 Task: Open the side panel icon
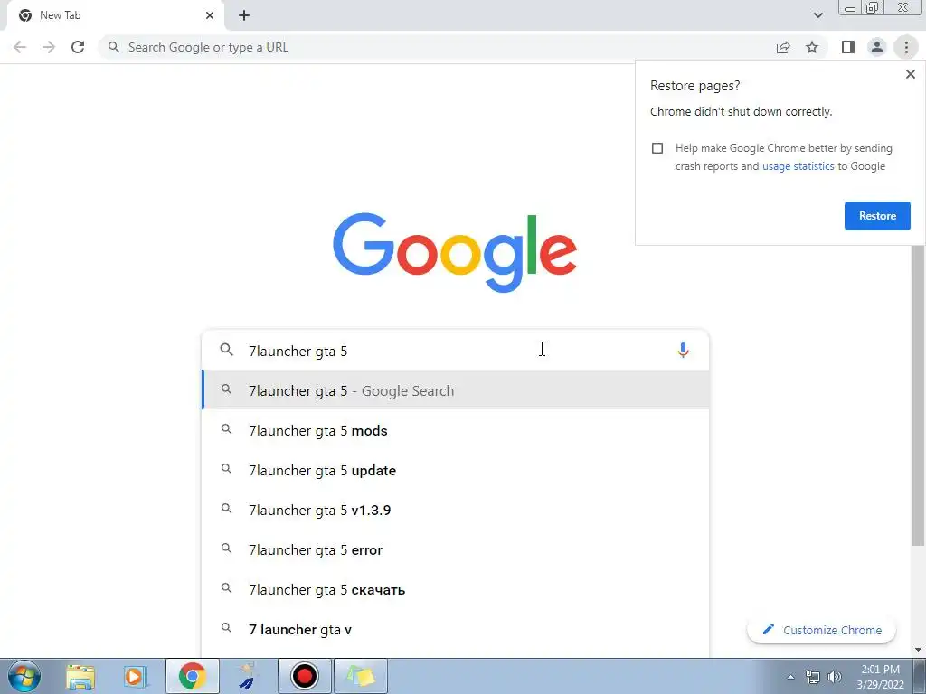coord(848,47)
